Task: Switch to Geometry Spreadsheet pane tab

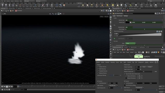Action: (x=47, y=8)
